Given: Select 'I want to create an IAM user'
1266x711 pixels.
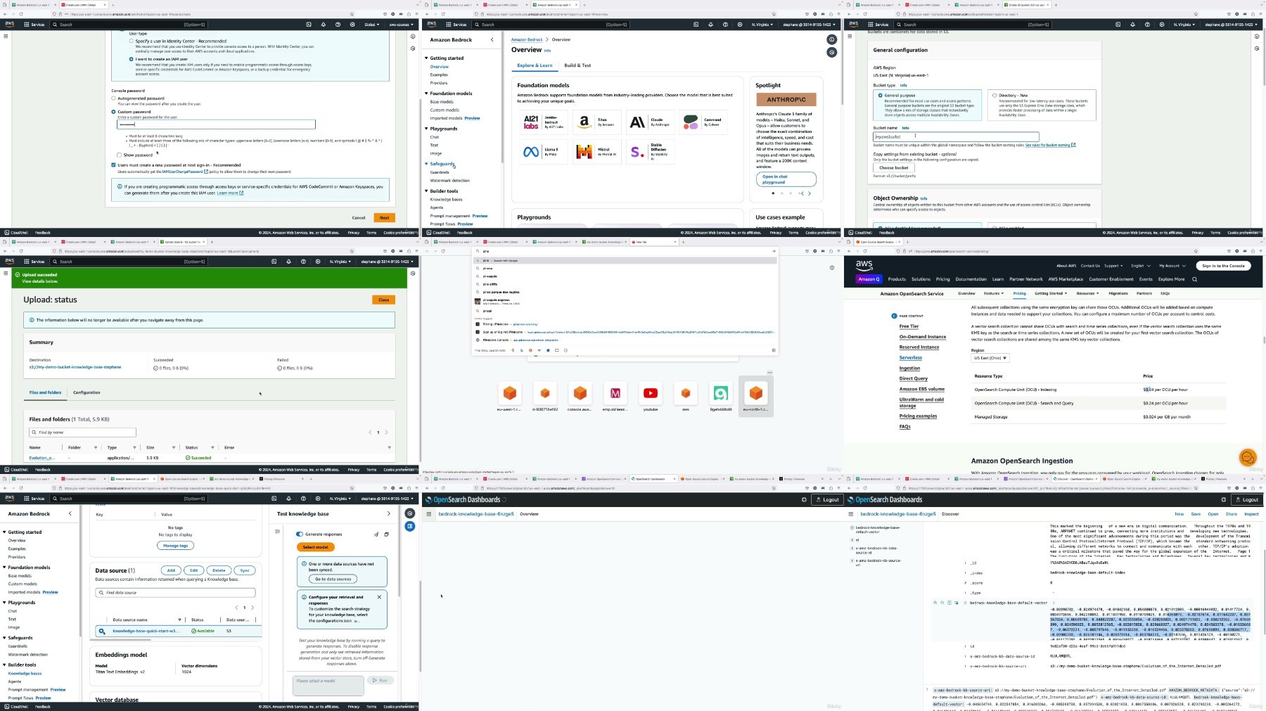Looking at the screenshot, I should (x=131, y=59).
